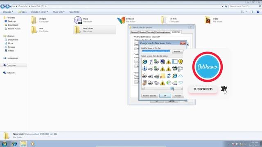The height and width of the screenshot is (147, 262).
Task: Click the Back navigation arrow in Explorer
Action: click(2, 7)
